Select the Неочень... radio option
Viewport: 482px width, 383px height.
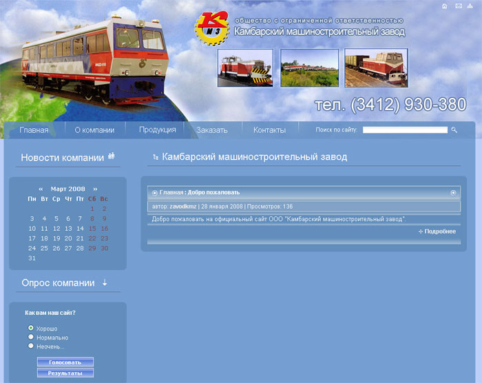(31, 346)
